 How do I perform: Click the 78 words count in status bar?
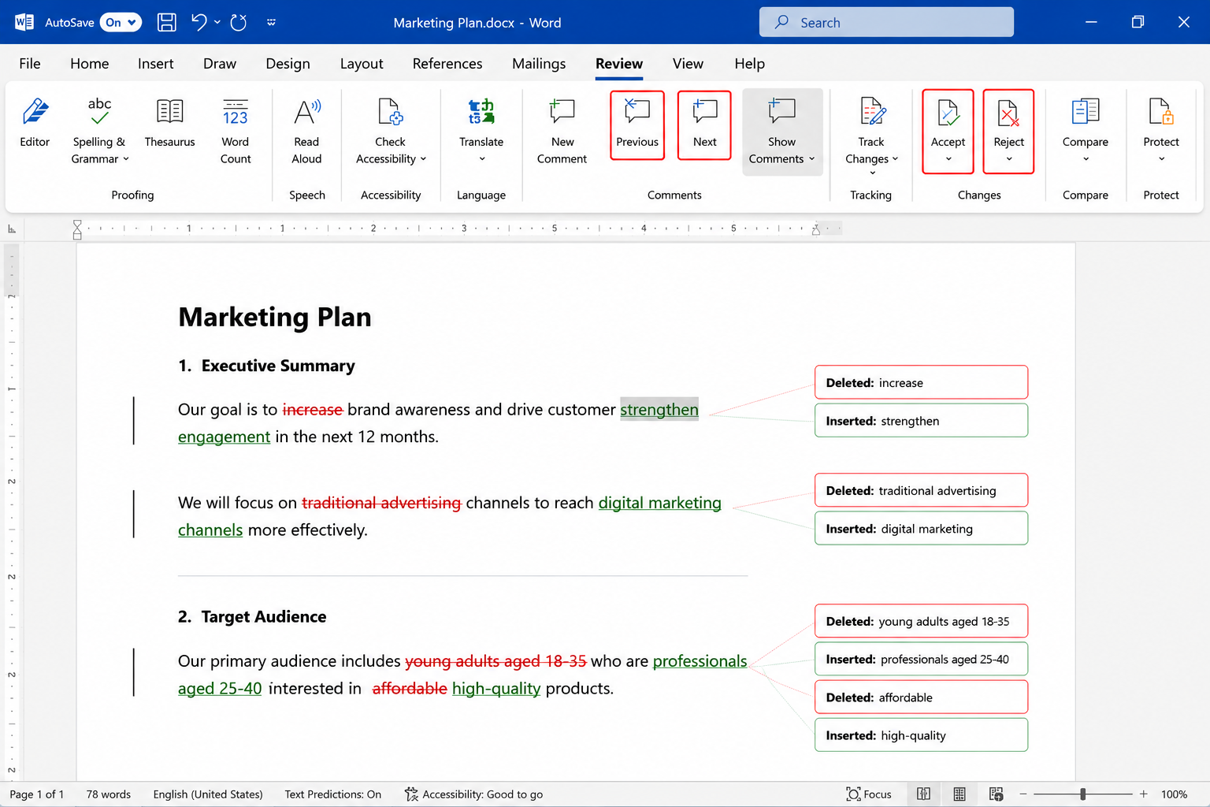(109, 794)
